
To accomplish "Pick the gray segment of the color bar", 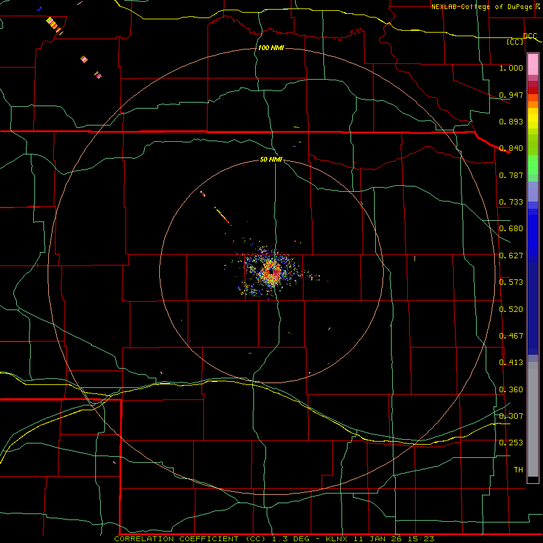I will click(533, 419).
